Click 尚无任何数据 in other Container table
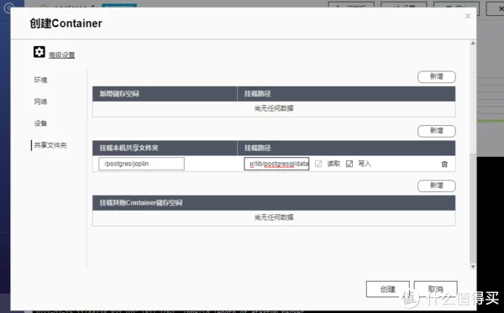Screen dimensions: 504x313 click(x=274, y=217)
